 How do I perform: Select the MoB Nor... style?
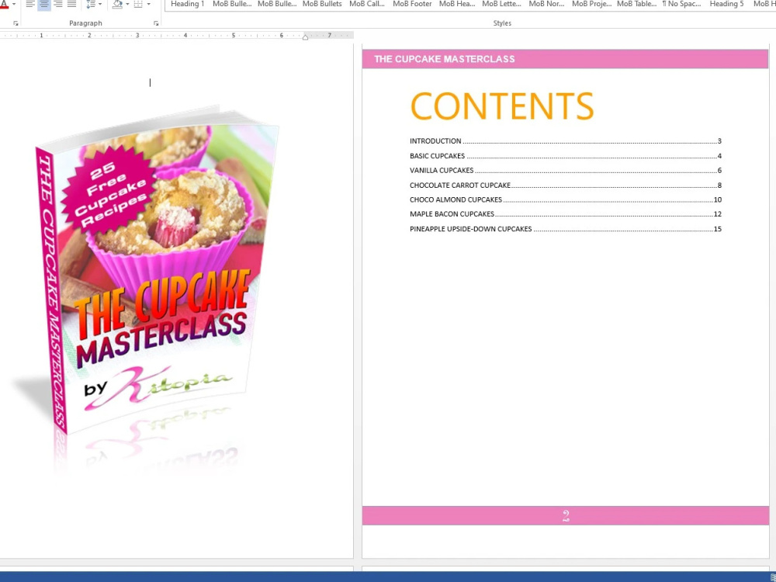pyautogui.click(x=546, y=4)
